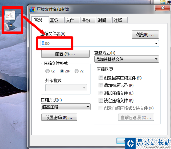Click the 设置密码(P)... button
This screenshot has width=171, height=149.
[59, 117]
